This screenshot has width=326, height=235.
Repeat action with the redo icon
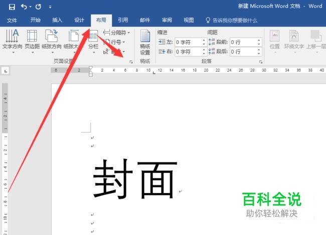tap(38, 7)
